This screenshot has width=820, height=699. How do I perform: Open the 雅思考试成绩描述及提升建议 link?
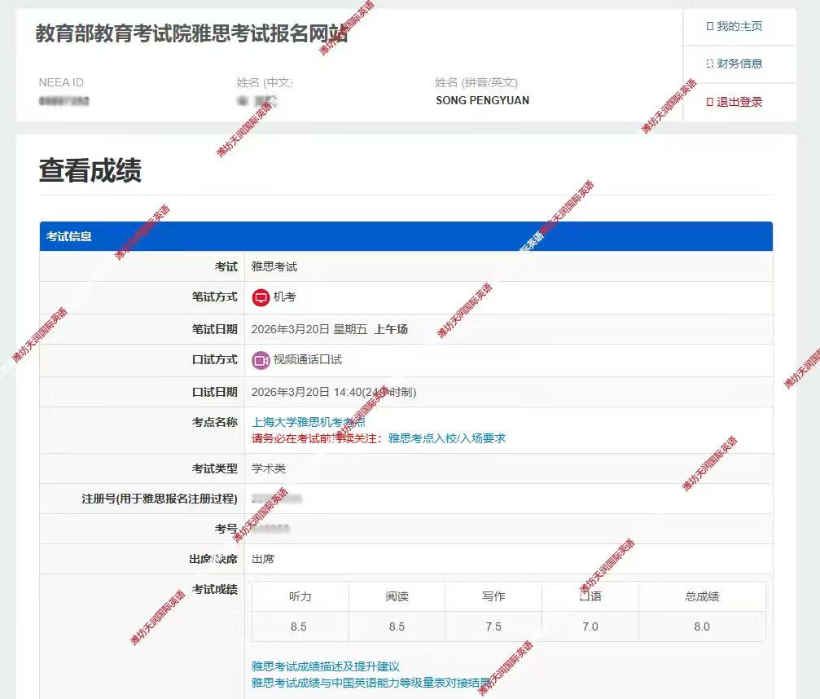(x=326, y=667)
